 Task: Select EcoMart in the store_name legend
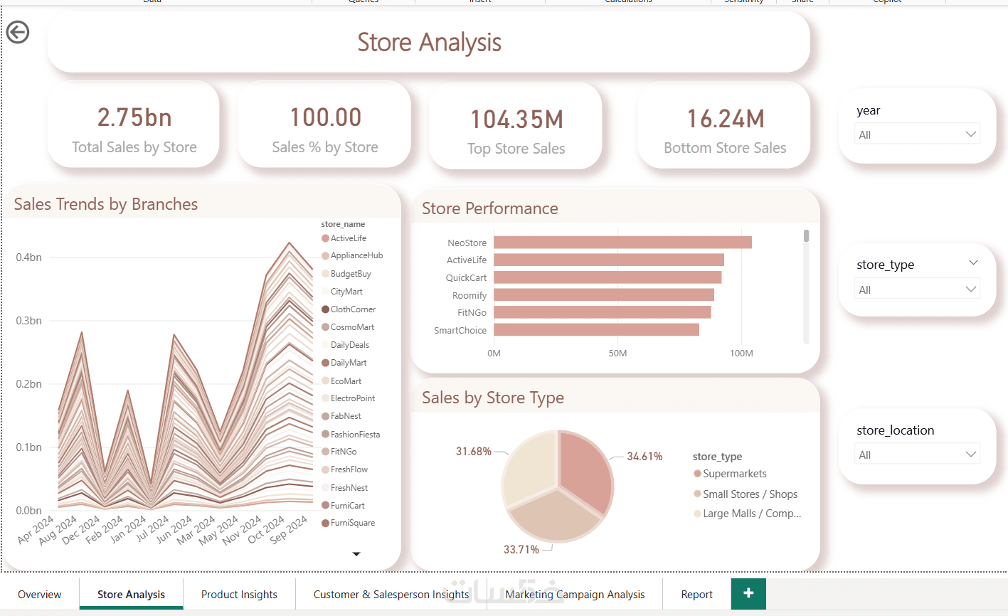coord(346,381)
